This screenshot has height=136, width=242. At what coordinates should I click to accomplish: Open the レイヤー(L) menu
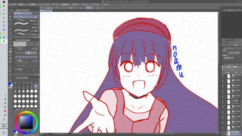point(55,5)
